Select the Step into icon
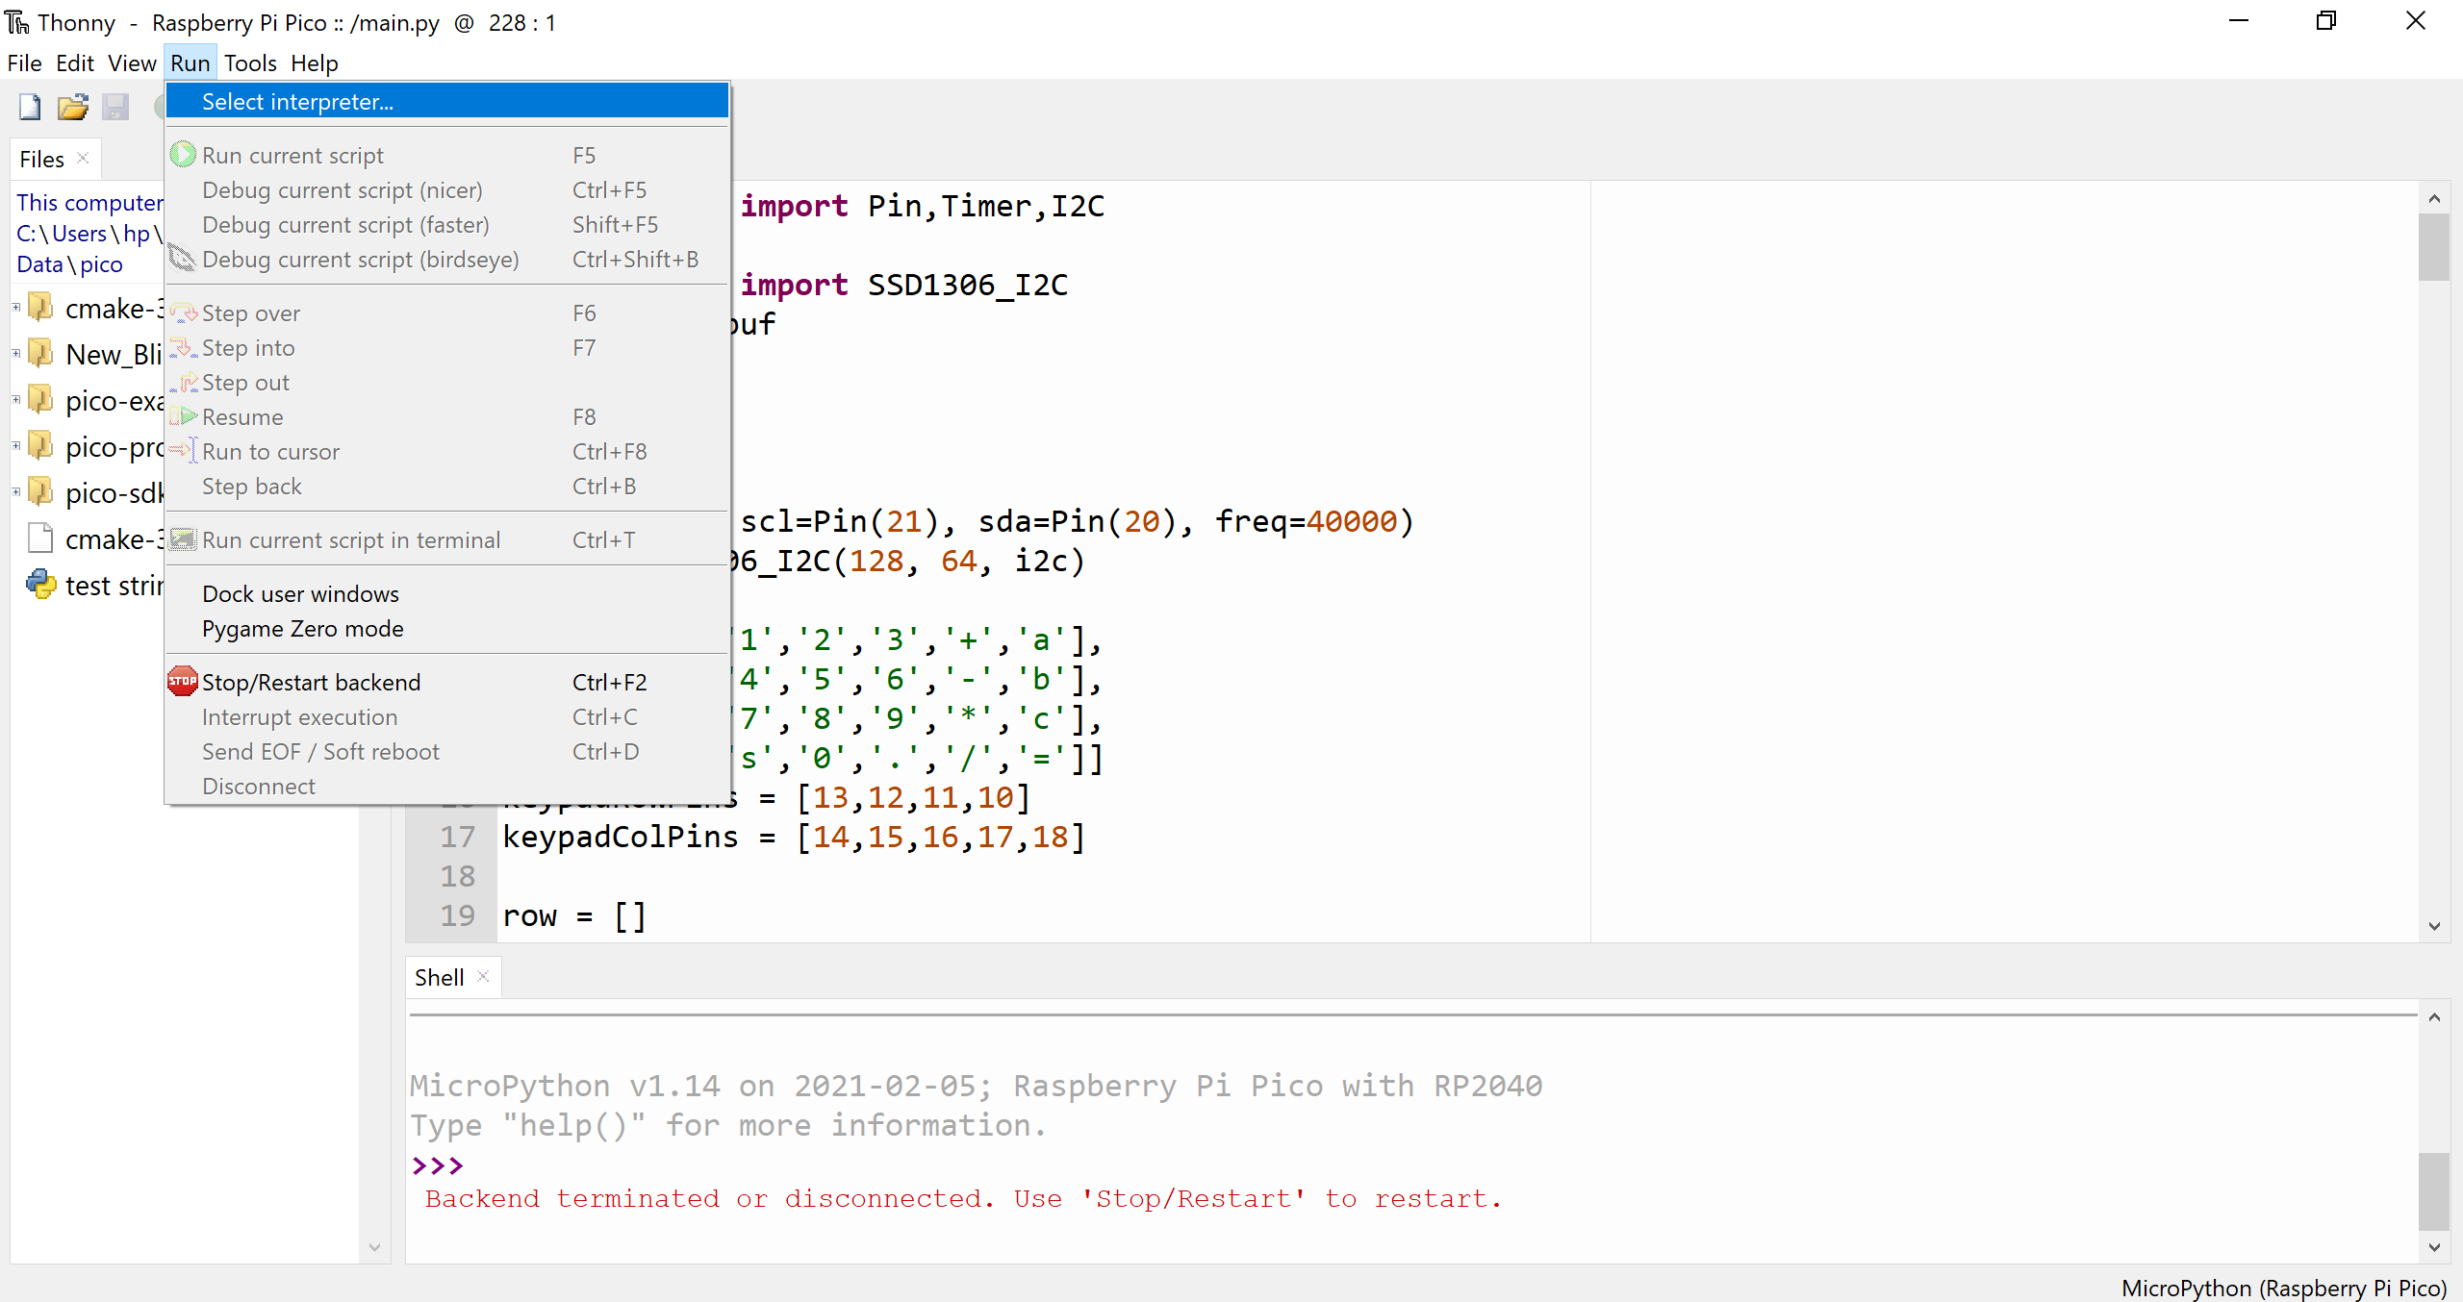The width and height of the screenshot is (2463, 1302). coord(183,347)
